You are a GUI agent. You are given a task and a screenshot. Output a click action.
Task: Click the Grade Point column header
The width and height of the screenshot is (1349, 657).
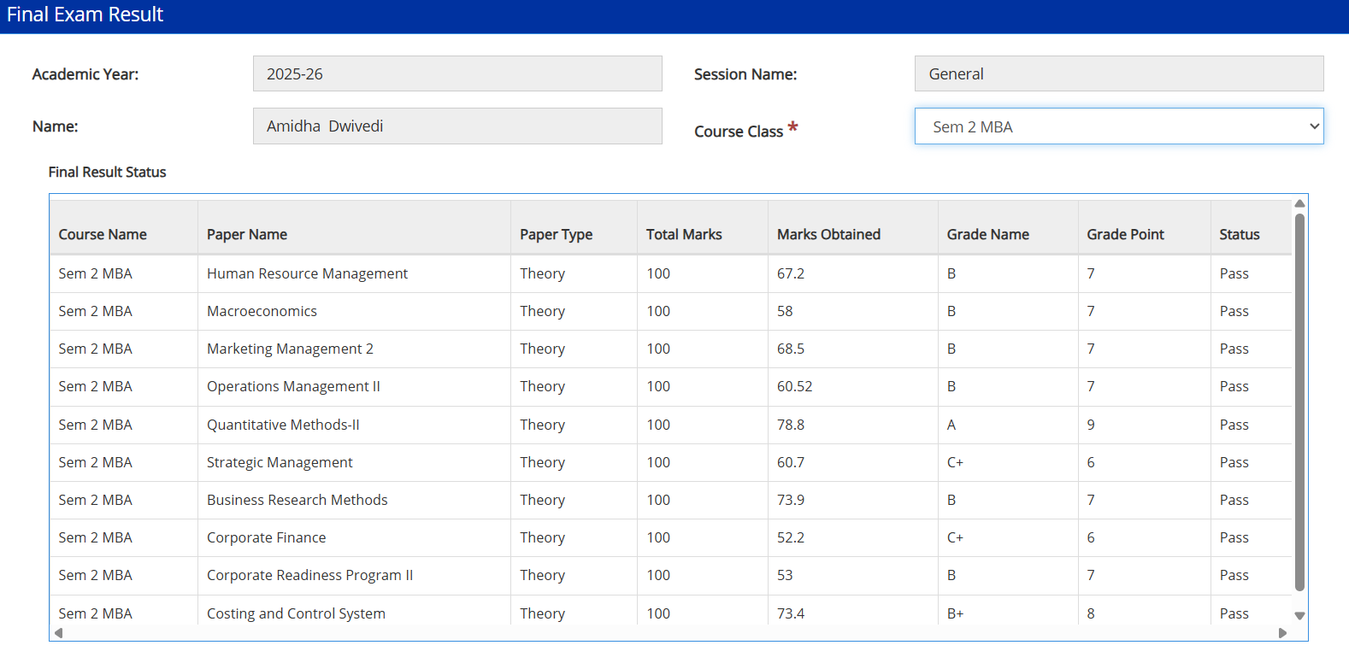(1125, 234)
